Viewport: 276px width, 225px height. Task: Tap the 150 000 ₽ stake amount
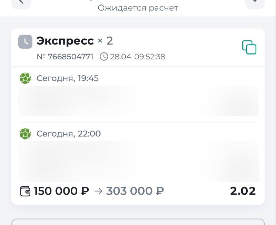pos(61,191)
